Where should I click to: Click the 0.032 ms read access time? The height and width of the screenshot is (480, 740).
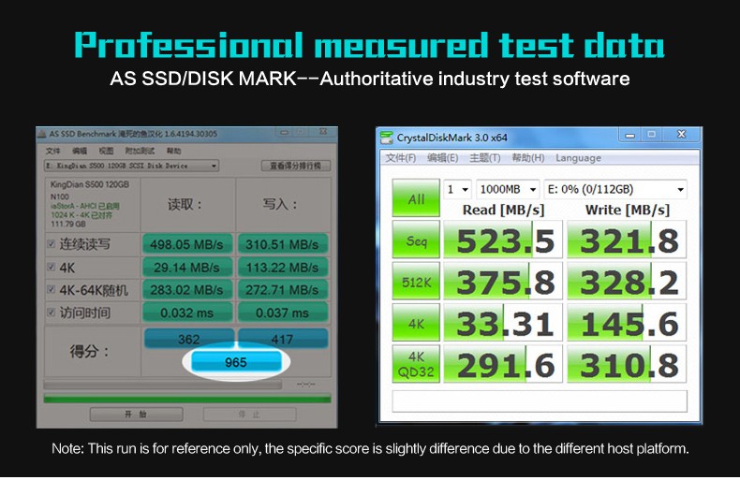pos(187,313)
